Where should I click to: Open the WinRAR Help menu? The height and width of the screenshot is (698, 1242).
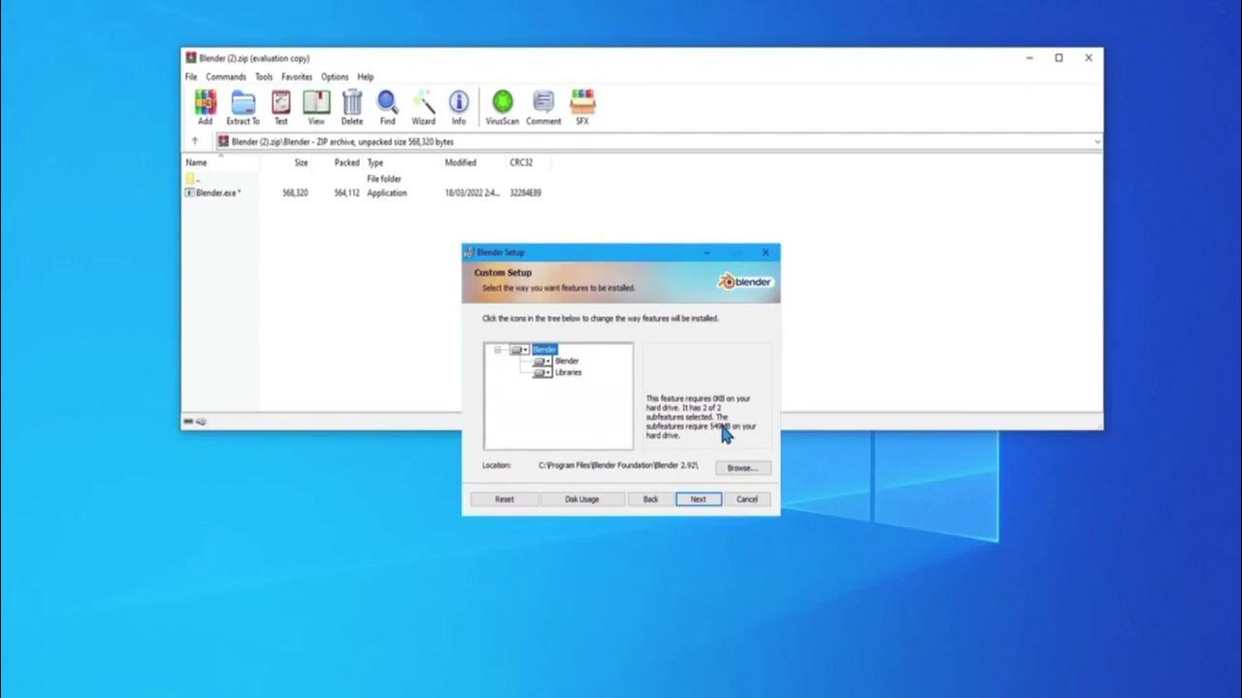[x=365, y=77]
